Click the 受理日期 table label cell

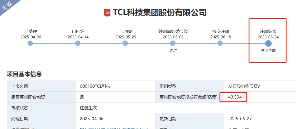pos(41,119)
